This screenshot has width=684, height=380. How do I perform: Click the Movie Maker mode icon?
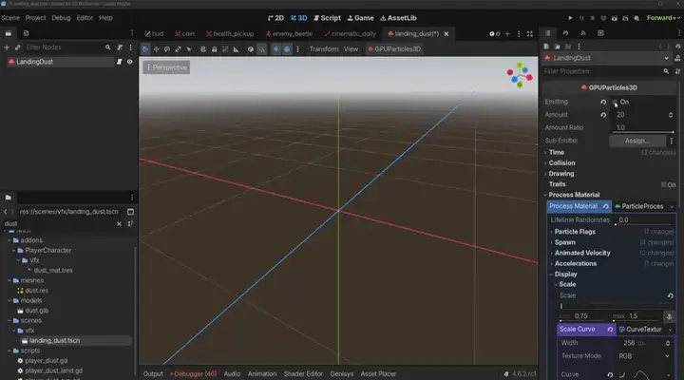coord(636,18)
